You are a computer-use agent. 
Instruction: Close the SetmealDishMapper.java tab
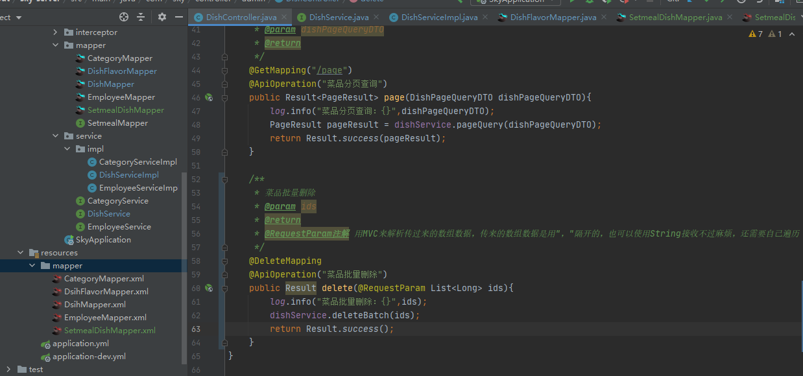[x=730, y=18]
